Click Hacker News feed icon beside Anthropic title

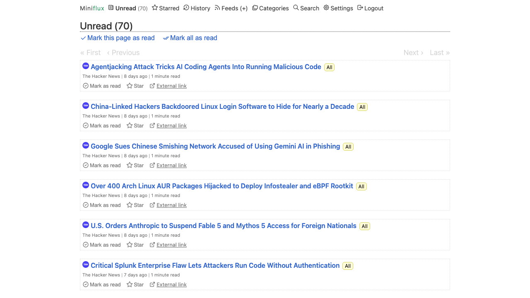86,225
